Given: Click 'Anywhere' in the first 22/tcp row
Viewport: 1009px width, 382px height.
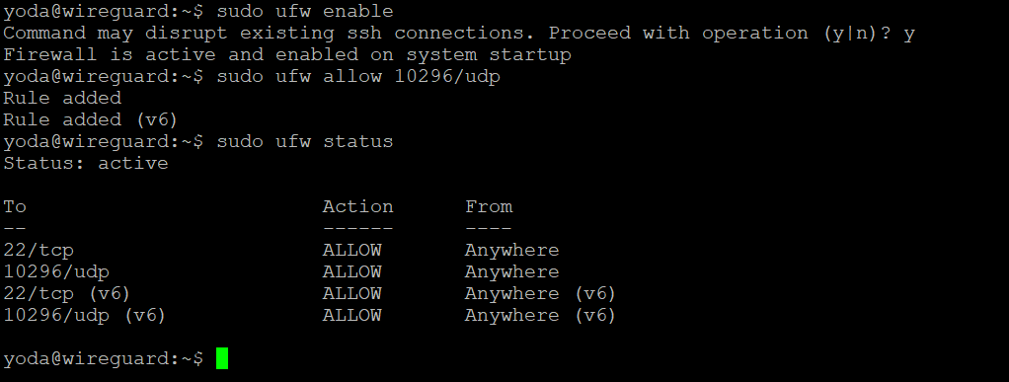Looking at the screenshot, I should (512, 250).
